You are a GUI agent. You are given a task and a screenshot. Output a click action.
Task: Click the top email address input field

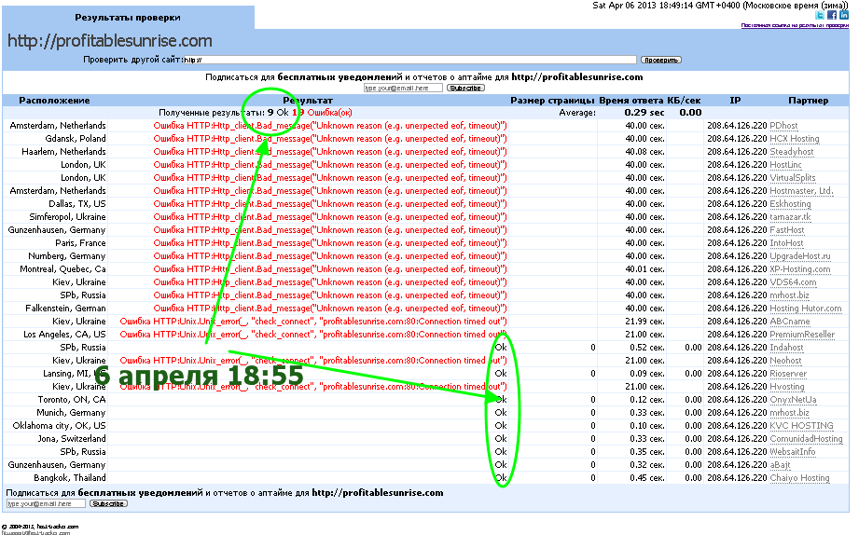(403, 88)
